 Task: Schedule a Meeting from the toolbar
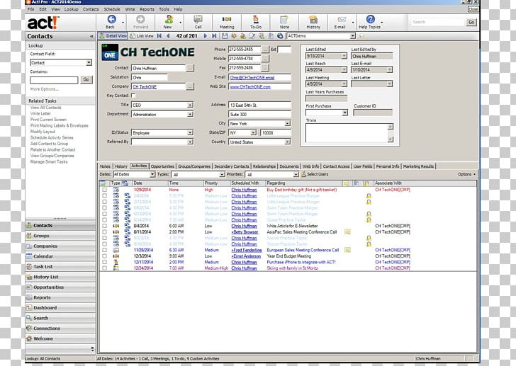[227, 19]
